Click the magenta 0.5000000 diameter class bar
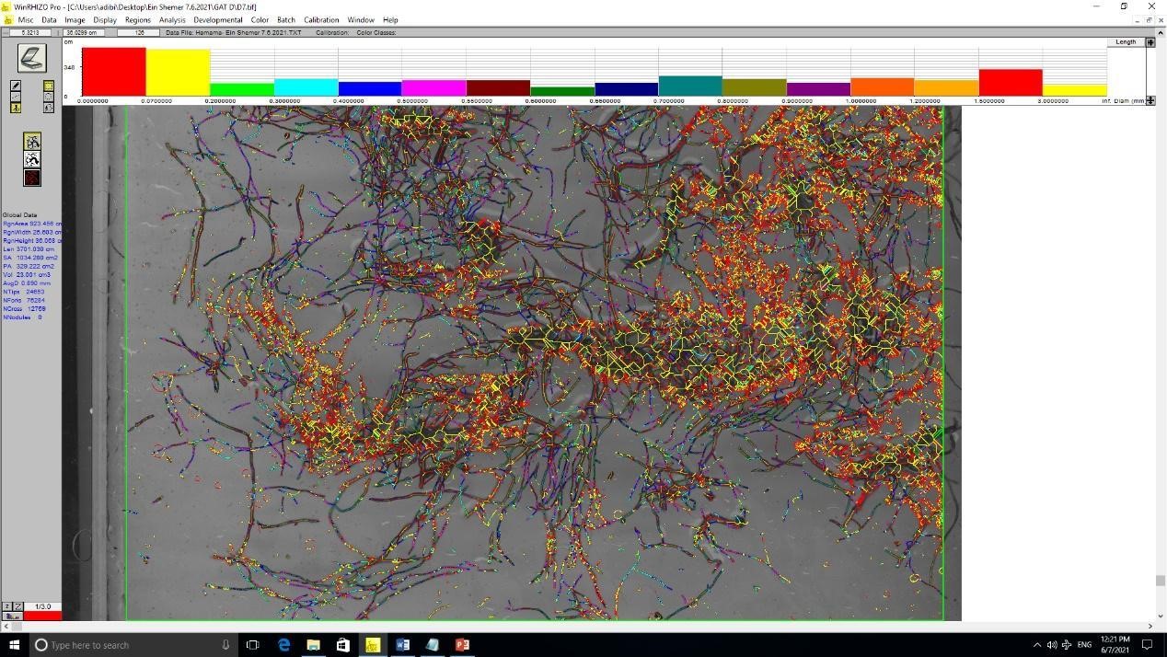This screenshot has height=657, width=1167. (x=434, y=88)
